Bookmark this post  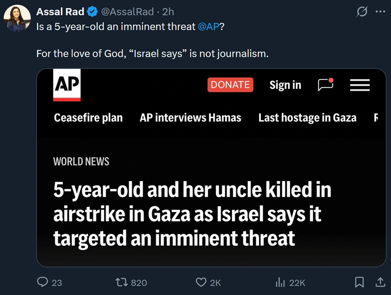[359, 282]
